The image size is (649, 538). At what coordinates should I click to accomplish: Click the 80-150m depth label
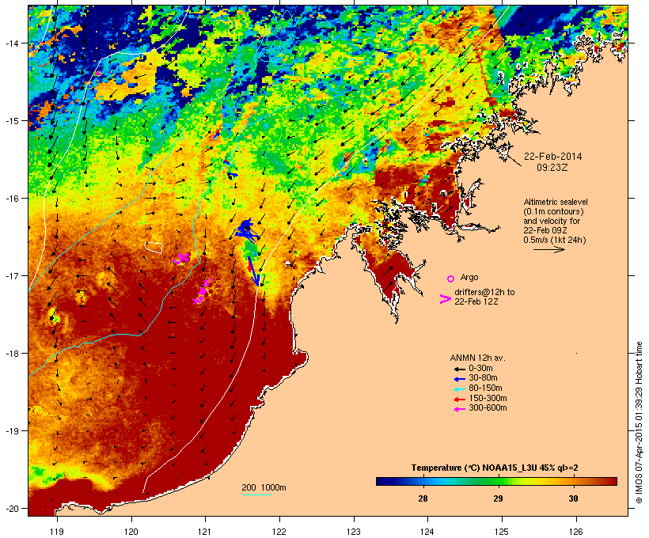(x=485, y=388)
